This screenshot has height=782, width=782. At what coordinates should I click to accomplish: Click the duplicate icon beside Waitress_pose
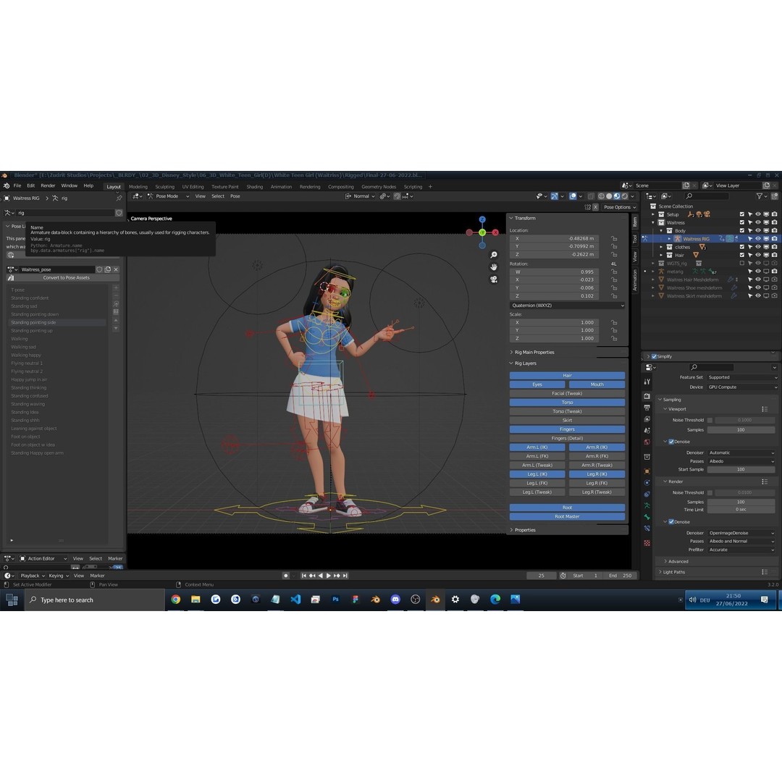[x=108, y=269]
